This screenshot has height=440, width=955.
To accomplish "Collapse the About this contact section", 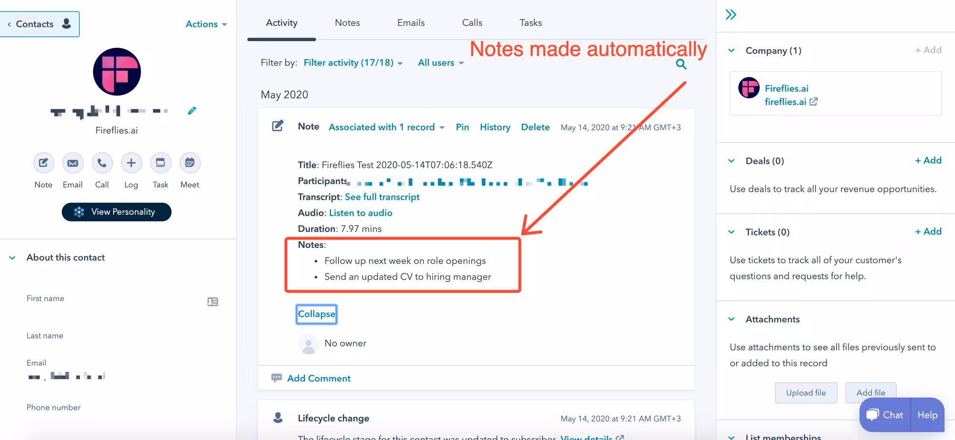I will tap(12, 258).
